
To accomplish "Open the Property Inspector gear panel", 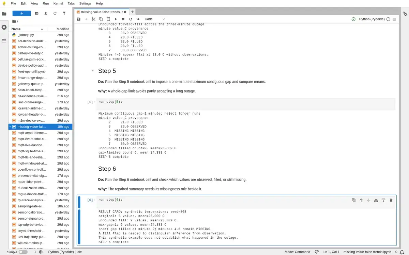I will [405, 14].
